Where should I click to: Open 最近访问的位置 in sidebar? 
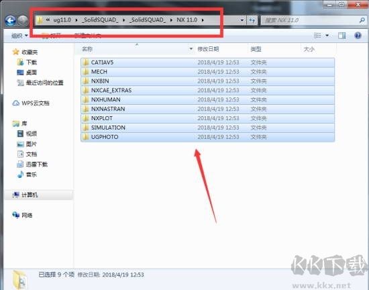point(40,83)
